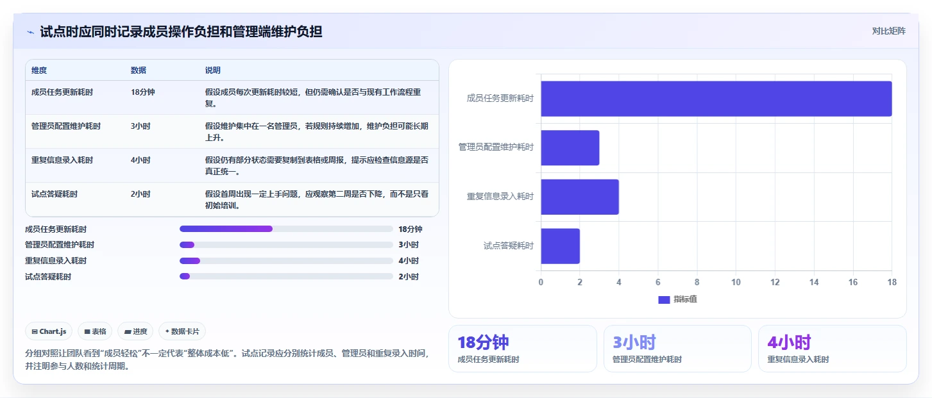Click the 说明 column header
This screenshot has width=932, height=398.
(x=213, y=70)
